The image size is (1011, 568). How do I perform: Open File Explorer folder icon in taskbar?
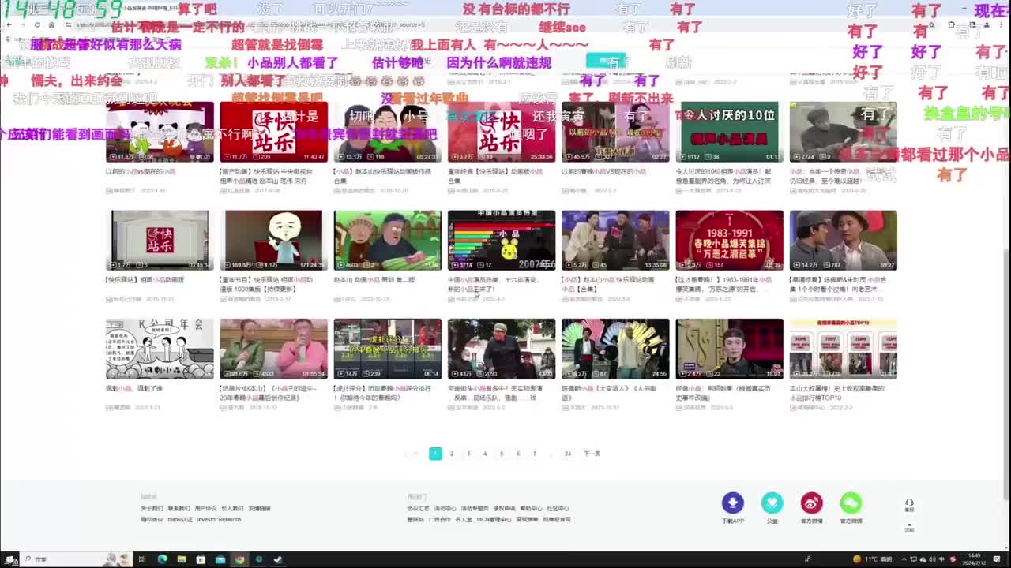pyautogui.click(x=182, y=559)
